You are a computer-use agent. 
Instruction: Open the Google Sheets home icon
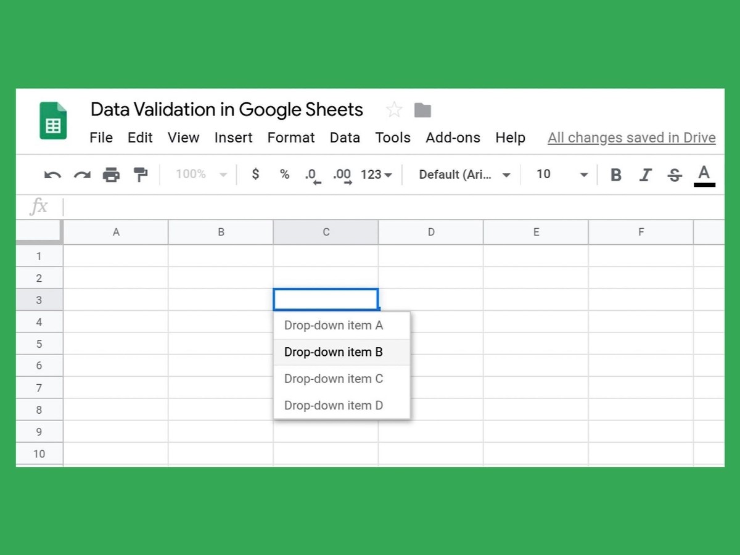click(x=53, y=120)
